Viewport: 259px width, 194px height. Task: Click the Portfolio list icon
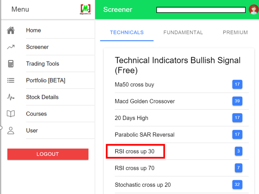pos(11,80)
